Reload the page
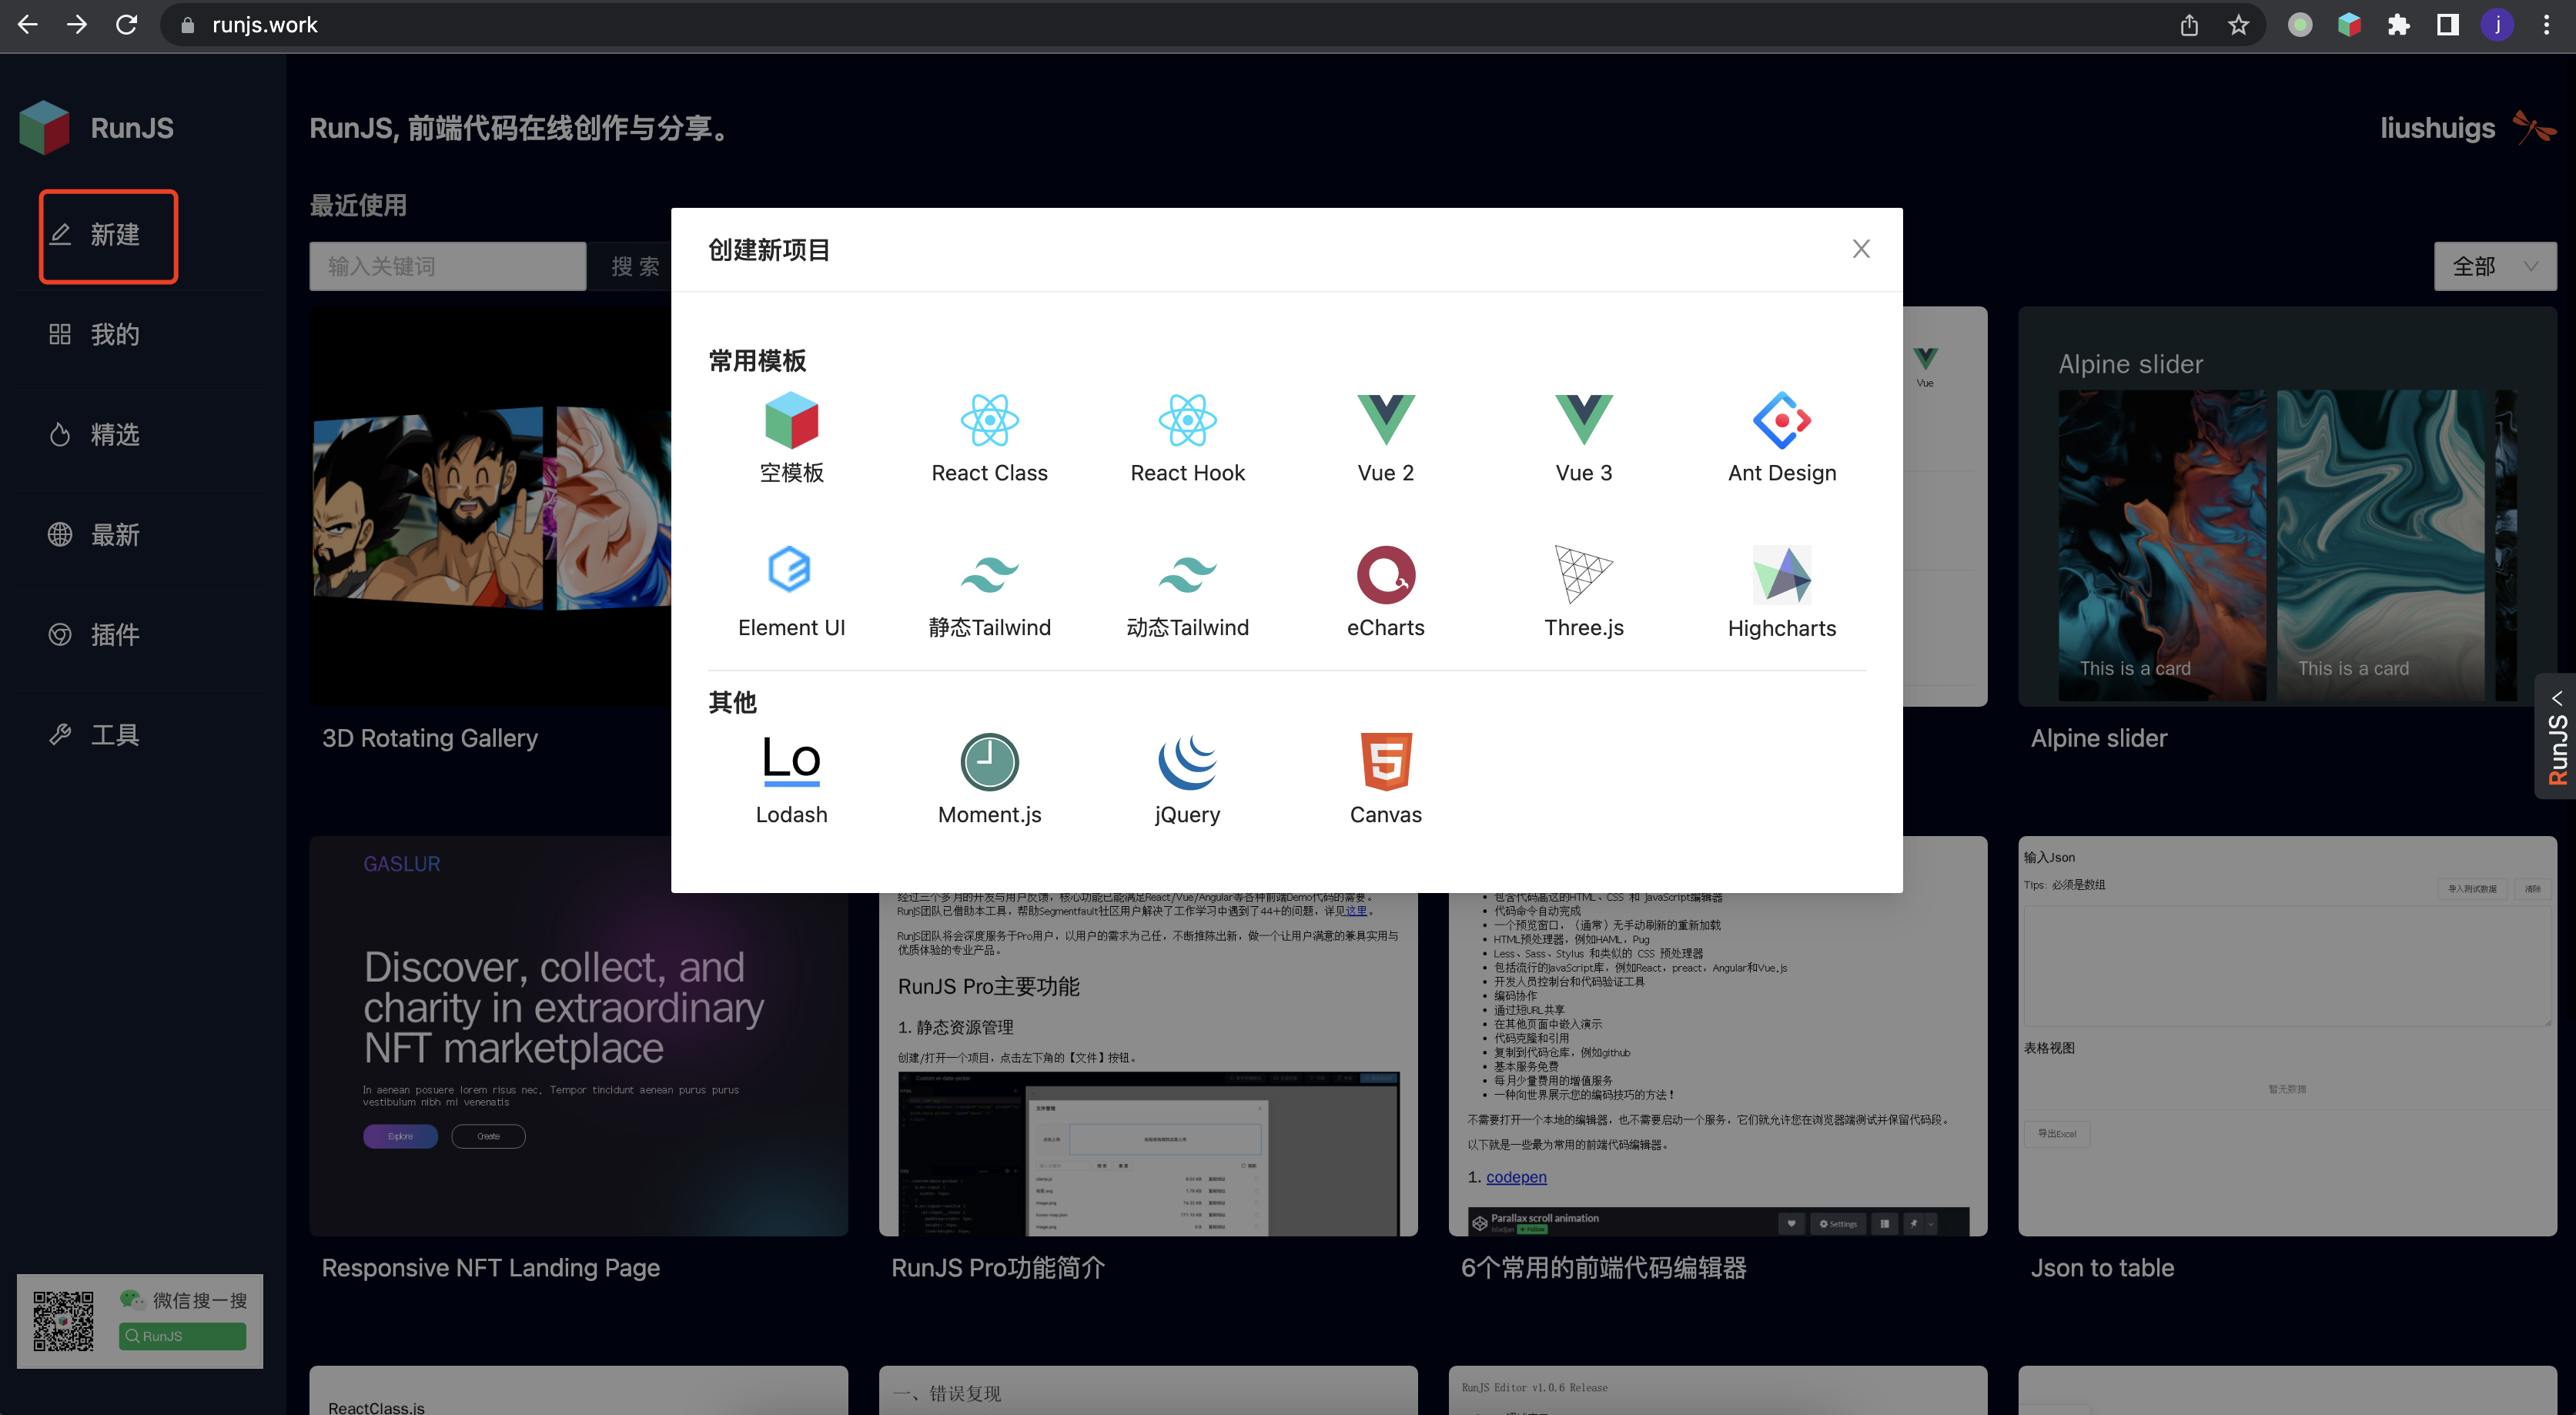 click(126, 24)
